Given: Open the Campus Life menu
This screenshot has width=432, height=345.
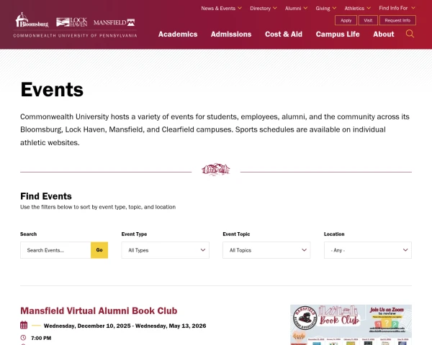Looking at the screenshot, I should 338,34.
